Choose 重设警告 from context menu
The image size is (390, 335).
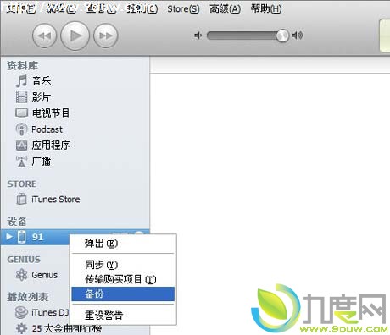click(123, 315)
